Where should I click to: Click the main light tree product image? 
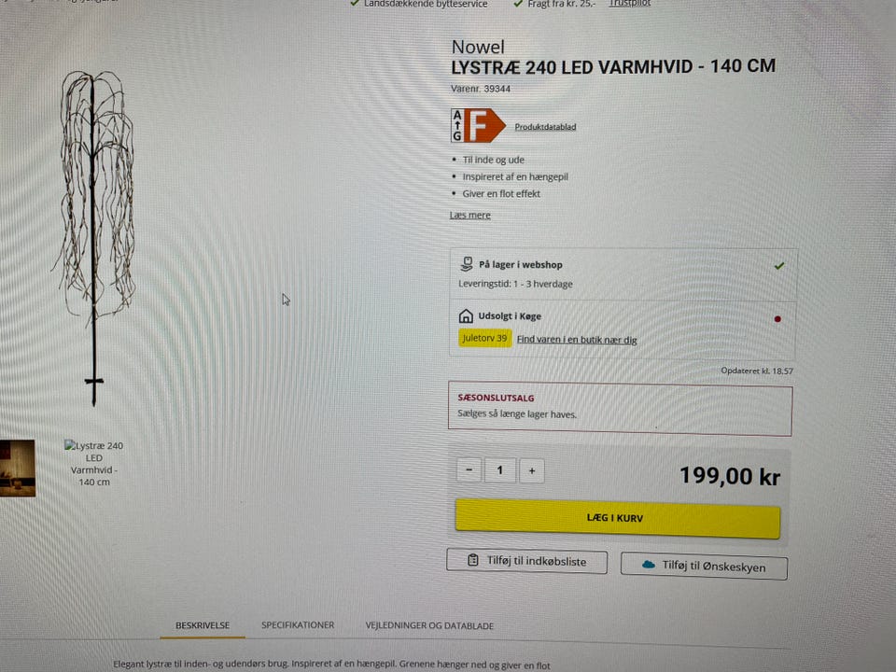point(95,237)
